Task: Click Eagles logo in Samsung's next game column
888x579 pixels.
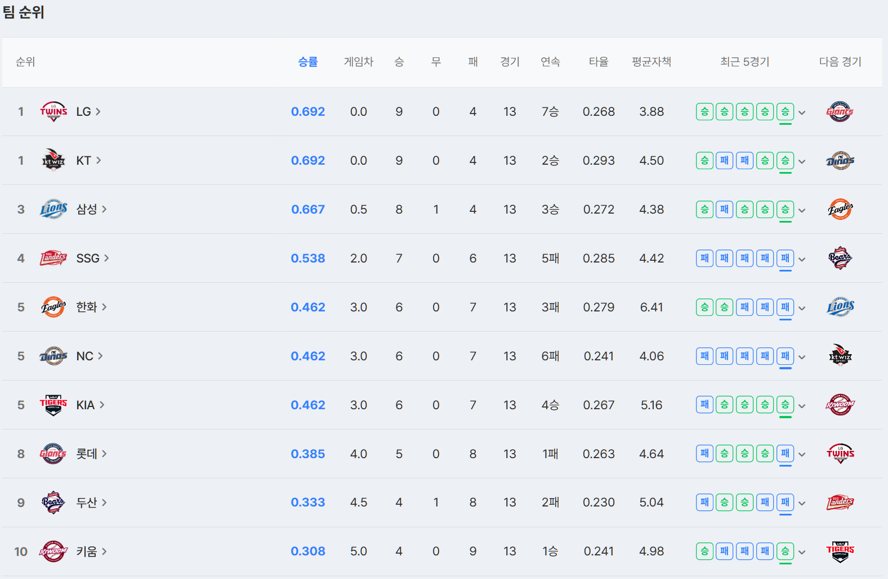Action: [x=840, y=210]
